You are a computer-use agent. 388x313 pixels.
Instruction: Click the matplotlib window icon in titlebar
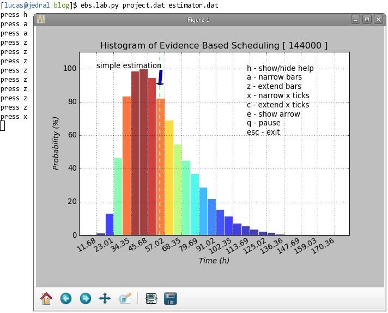(41, 19)
